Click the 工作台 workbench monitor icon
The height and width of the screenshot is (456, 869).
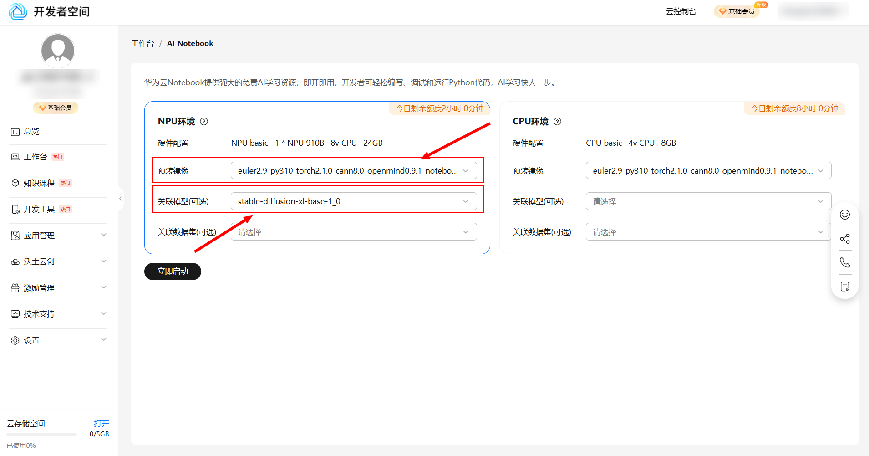(15, 157)
